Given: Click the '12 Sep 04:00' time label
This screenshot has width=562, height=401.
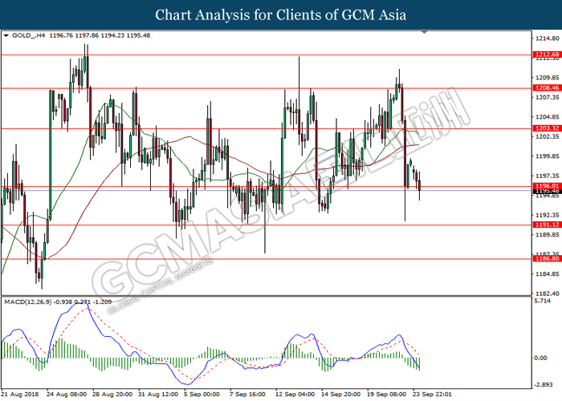Looking at the screenshot, I should pyautogui.click(x=295, y=395).
